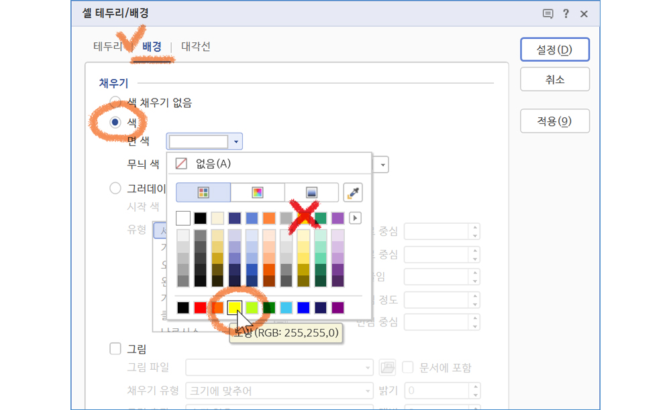Screen dimensions: 671x410
Task: Click the 면 색 color preview box
Action: pos(199,142)
